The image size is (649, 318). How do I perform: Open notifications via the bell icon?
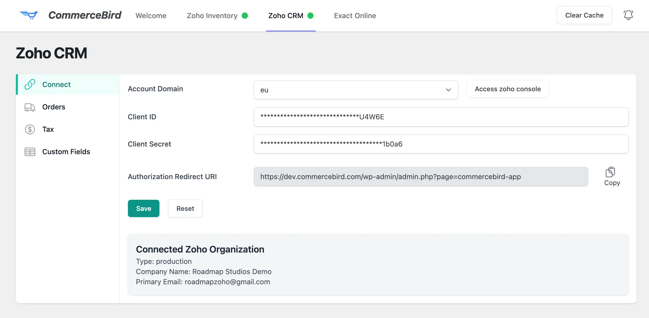(628, 15)
